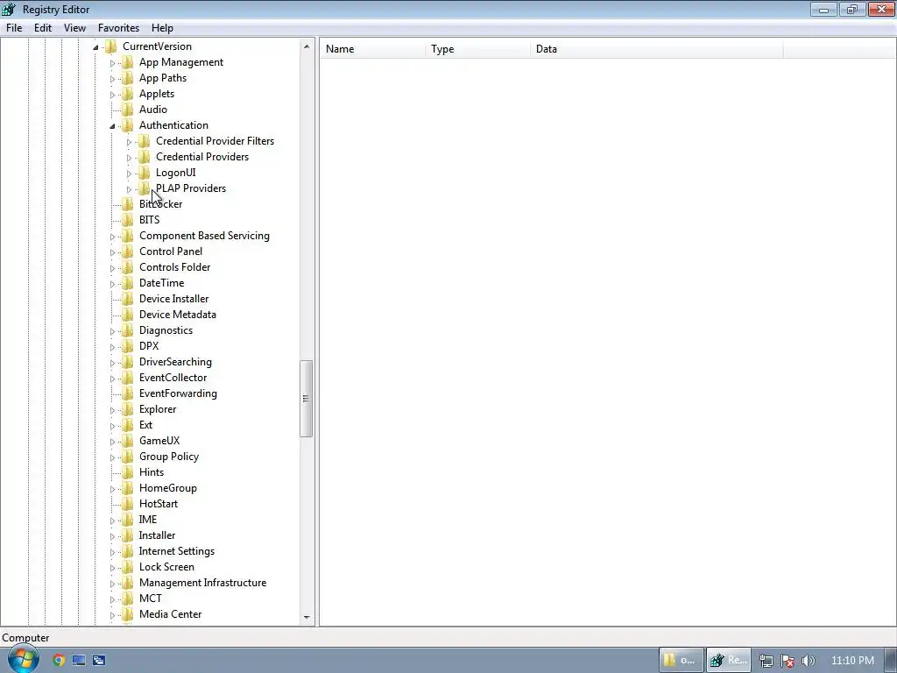The height and width of the screenshot is (673, 897).
Task: Click the tree scrollbar up arrow
Action: (307, 46)
